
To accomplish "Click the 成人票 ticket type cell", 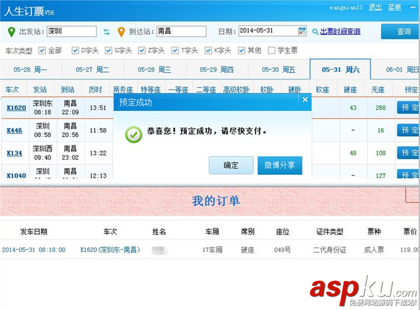I will (374, 249).
